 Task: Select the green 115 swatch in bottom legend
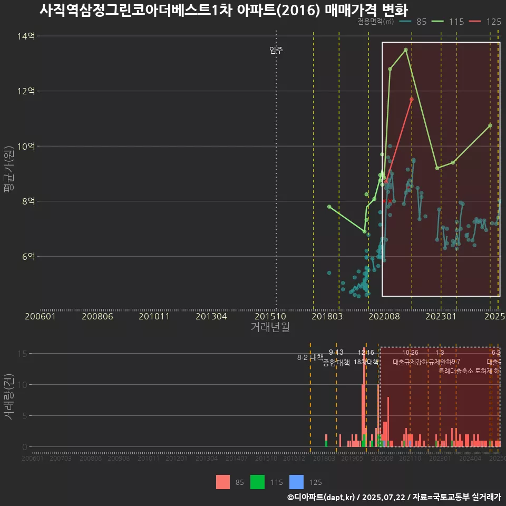(x=257, y=482)
